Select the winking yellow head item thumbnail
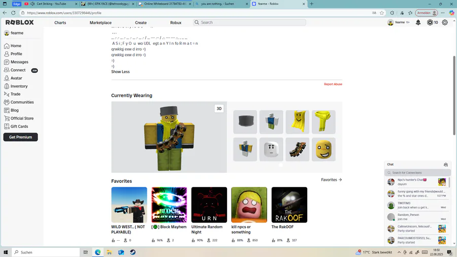 323,149
